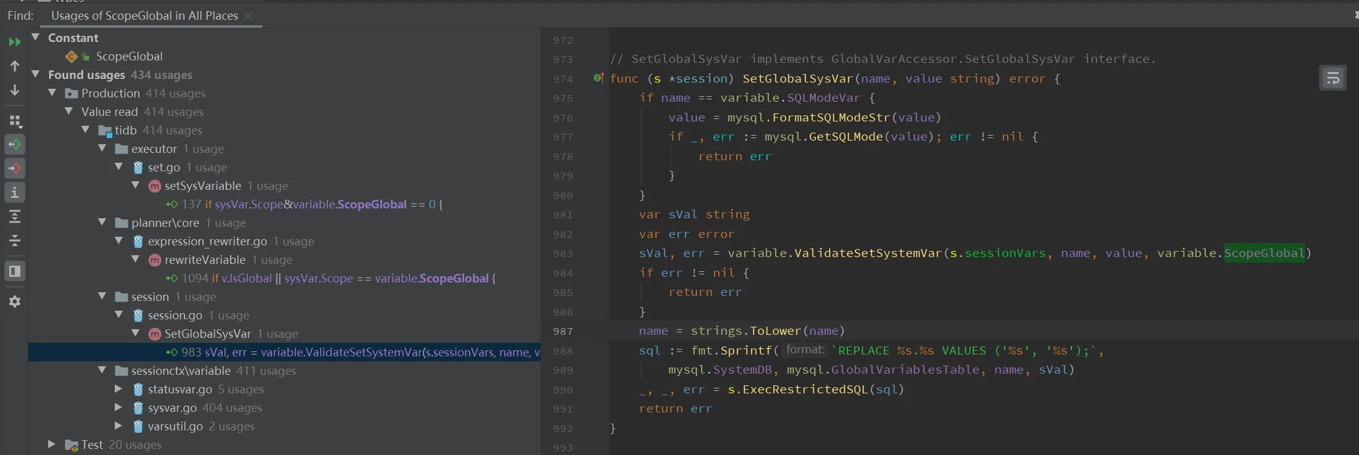
Task: Toggle show write access filter
Action: pos(15,168)
